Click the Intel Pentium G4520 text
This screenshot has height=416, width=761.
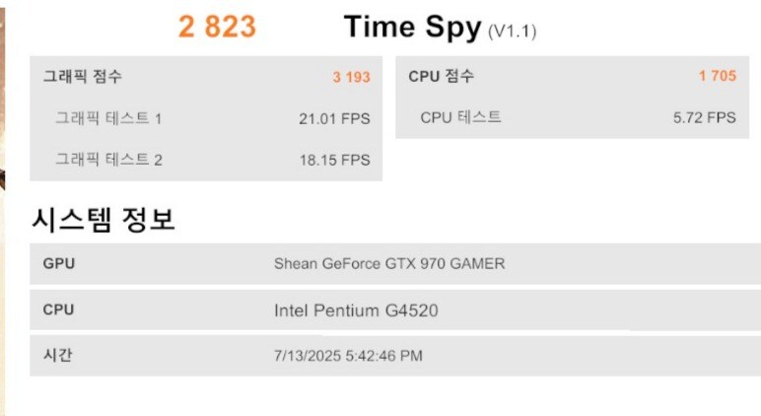356,311
